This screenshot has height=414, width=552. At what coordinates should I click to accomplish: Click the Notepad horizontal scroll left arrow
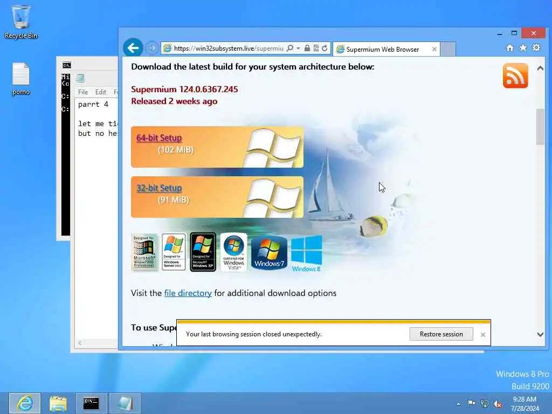point(80,343)
